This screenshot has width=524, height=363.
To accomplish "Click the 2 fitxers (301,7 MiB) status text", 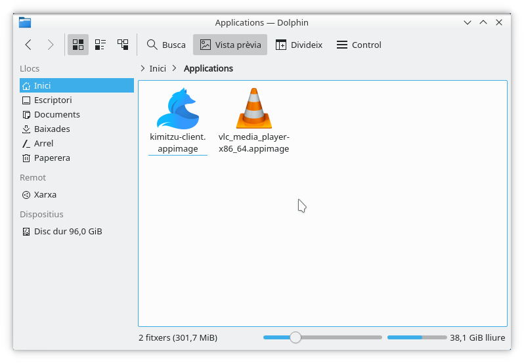I will [178, 337].
